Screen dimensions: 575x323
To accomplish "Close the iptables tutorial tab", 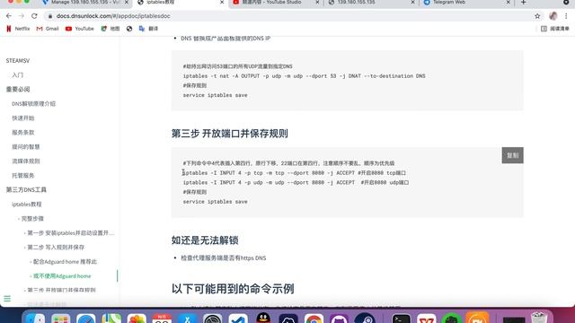I will point(222,2).
